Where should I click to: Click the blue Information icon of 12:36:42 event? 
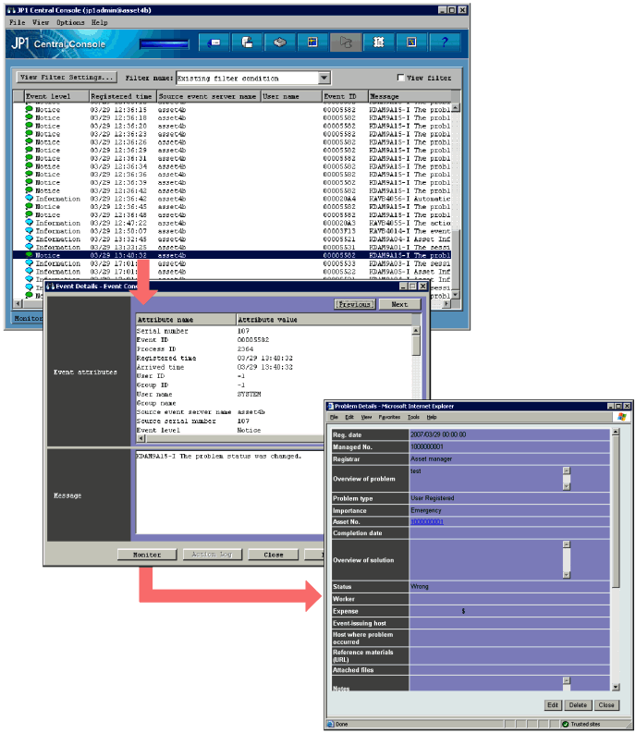click(x=29, y=198)
